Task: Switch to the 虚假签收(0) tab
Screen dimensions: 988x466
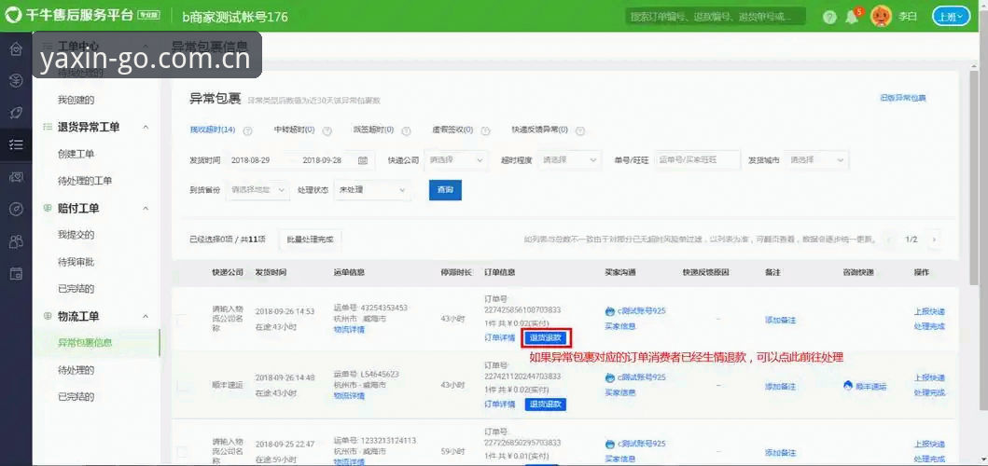Action: click(x=453, y=130)
